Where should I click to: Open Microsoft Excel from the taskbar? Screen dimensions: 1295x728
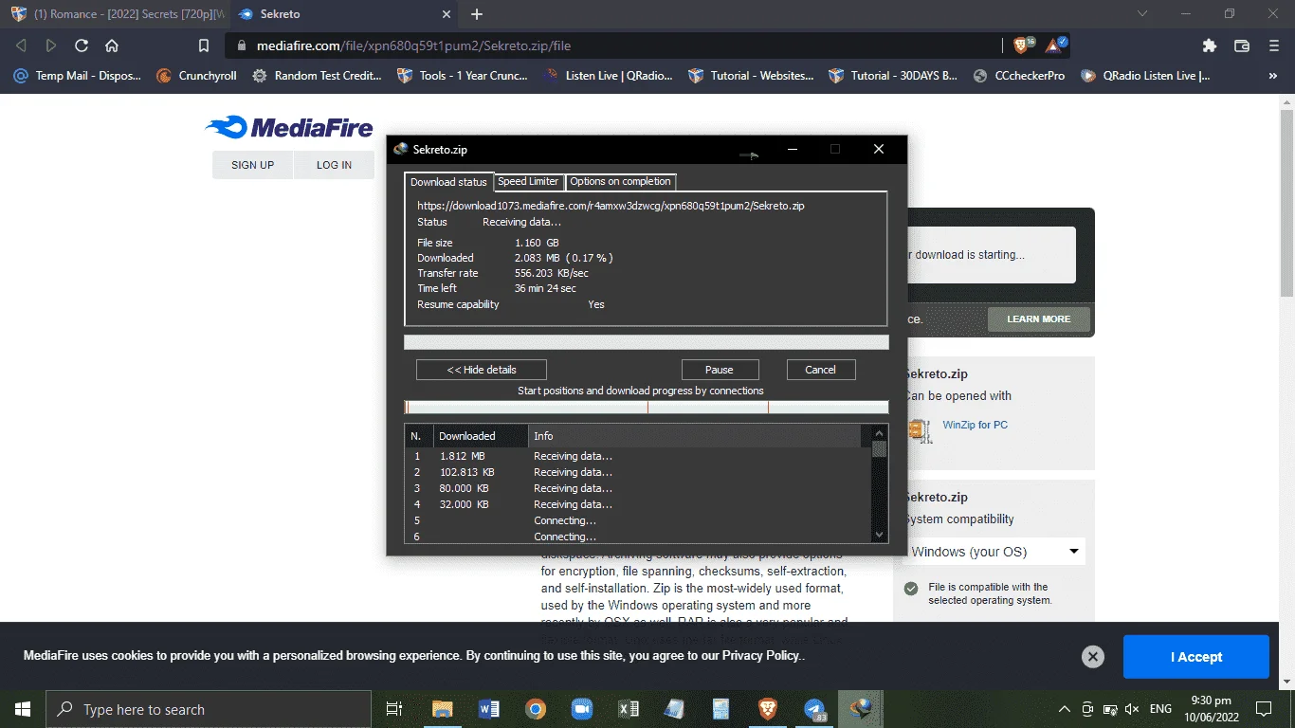coord(629,709)
